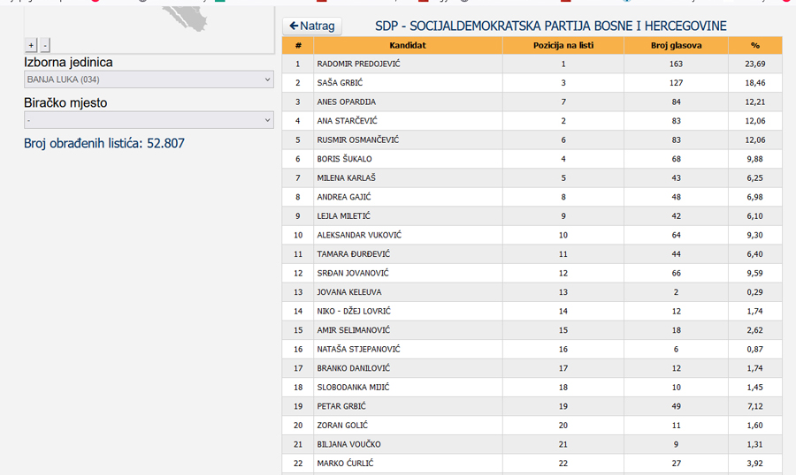The image size is (796, 475).
Task: Click percentage 12,21 for Anes Opardija
Action: pyautogui.click(x=755, y=102)
